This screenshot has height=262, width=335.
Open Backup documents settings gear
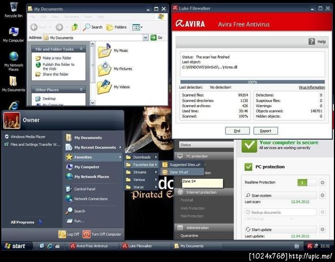point(322,212)
